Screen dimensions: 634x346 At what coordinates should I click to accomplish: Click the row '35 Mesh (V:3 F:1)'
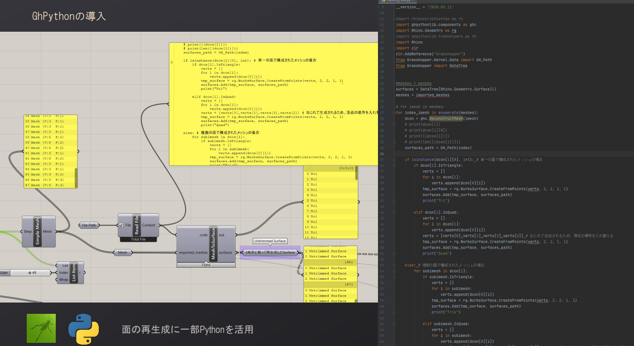click(x=50, y=121)
